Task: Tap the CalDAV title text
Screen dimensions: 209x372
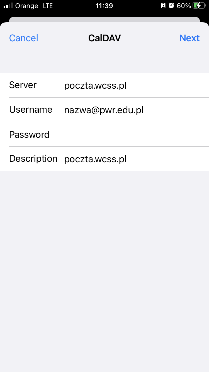Action: tap(104, 38)
